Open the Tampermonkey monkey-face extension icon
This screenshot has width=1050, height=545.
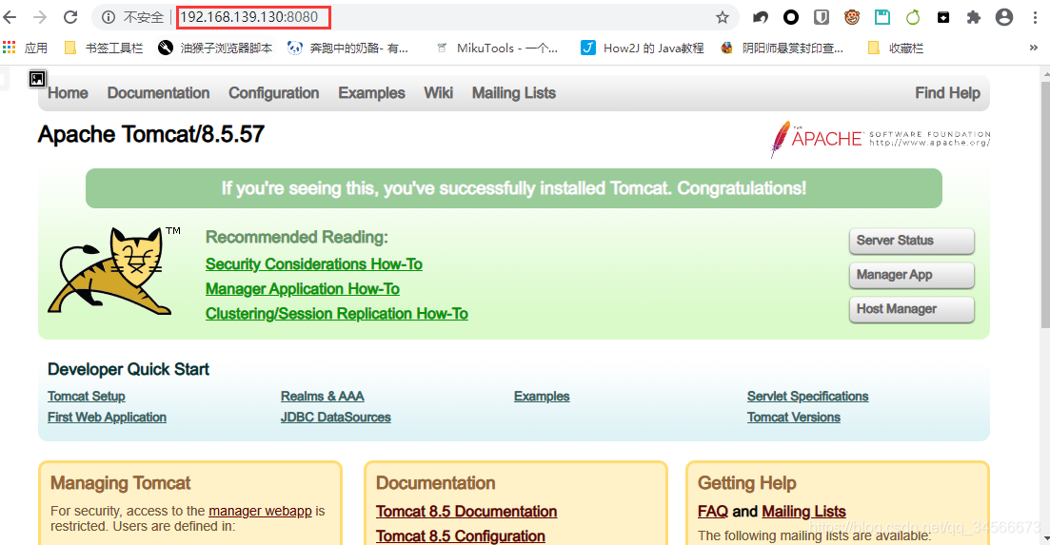[x=852, y=17]
